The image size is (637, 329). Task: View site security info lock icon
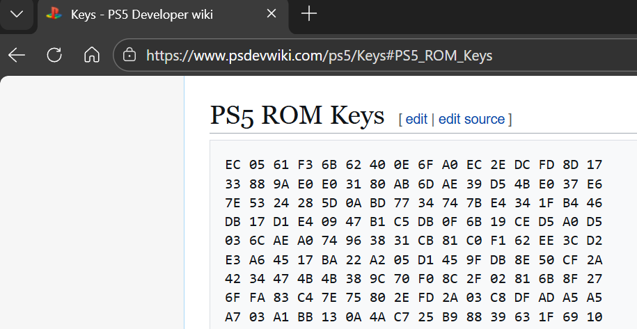129,55
